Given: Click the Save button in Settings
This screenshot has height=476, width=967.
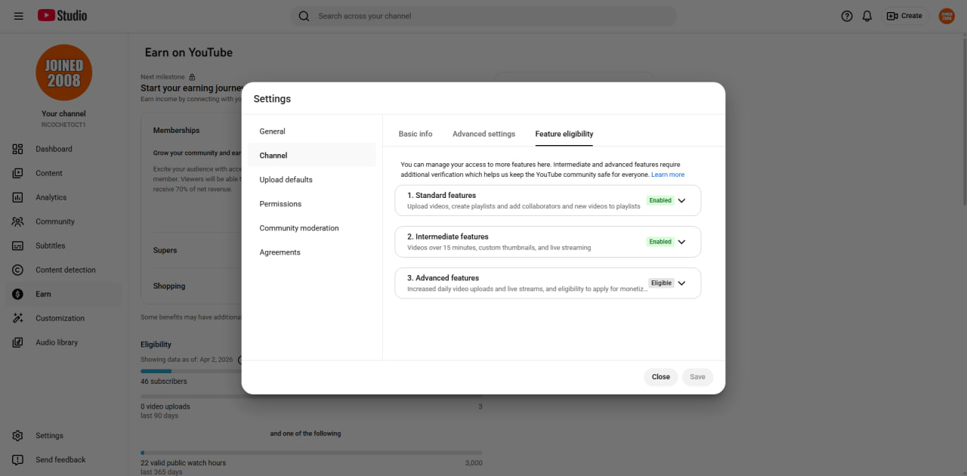Looking at the screenshot, I should pos(697,377).
